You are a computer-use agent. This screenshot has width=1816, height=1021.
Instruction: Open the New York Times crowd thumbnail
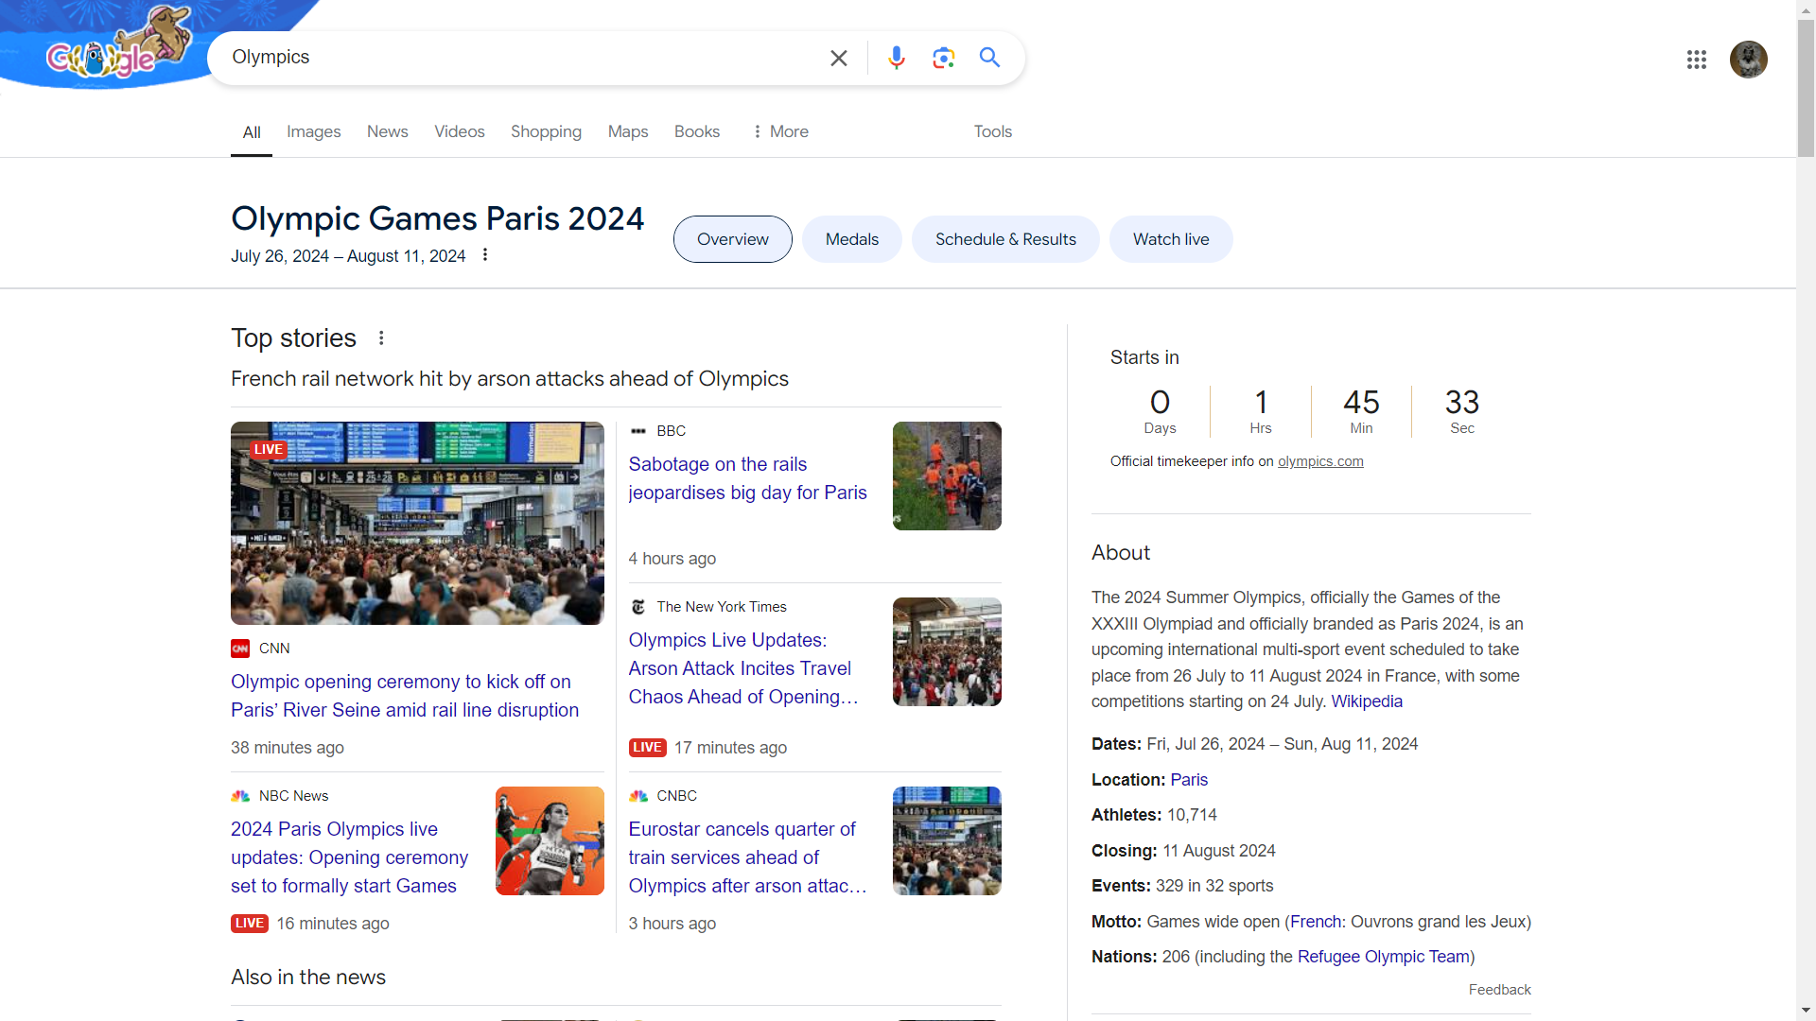[x=947, y=651]
